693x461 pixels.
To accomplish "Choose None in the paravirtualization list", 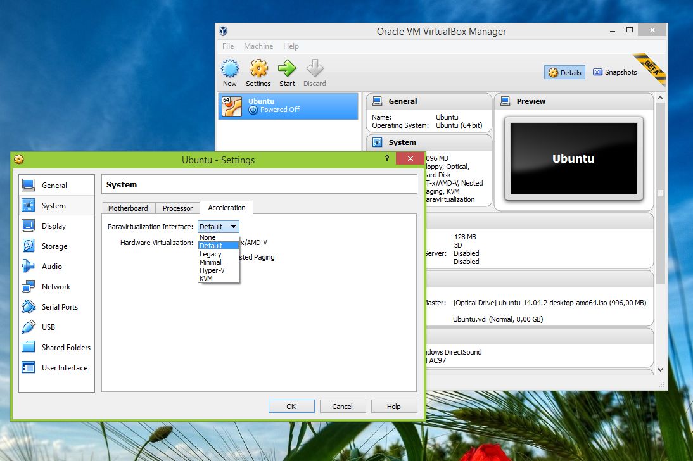I will coord(219,237).
